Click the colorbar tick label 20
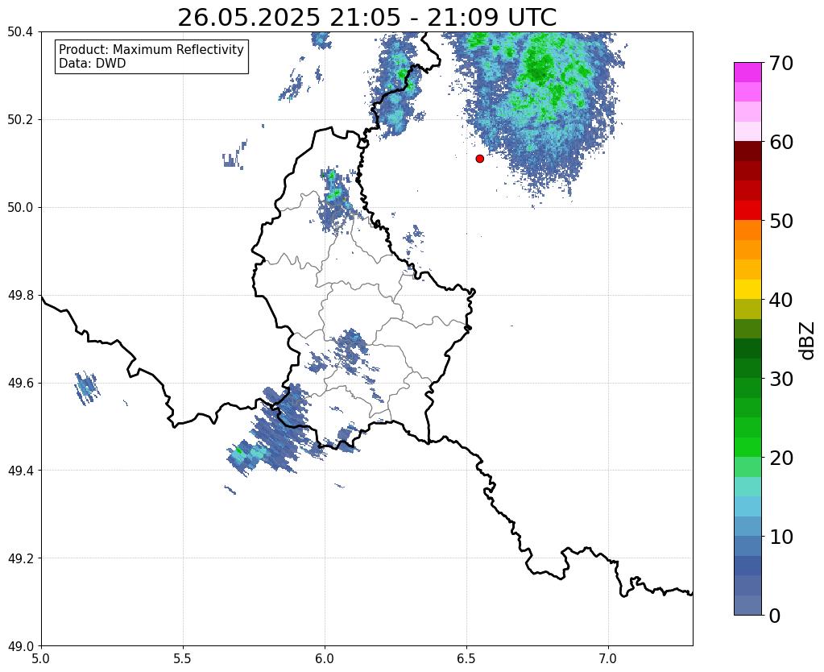 point(781,458)
